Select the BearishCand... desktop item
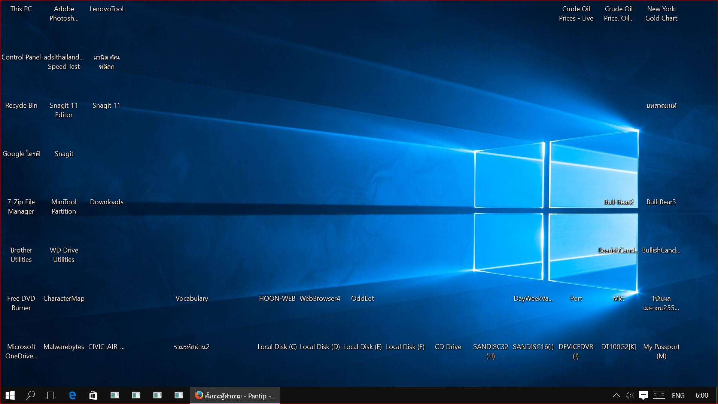Viewport: 718px width, 404px height. (618, 250)
